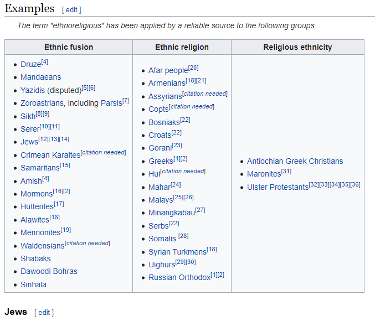Screen dimensions: 375x321
Task: Click the edit link beside Examples heading
Action: coord(71,10)
